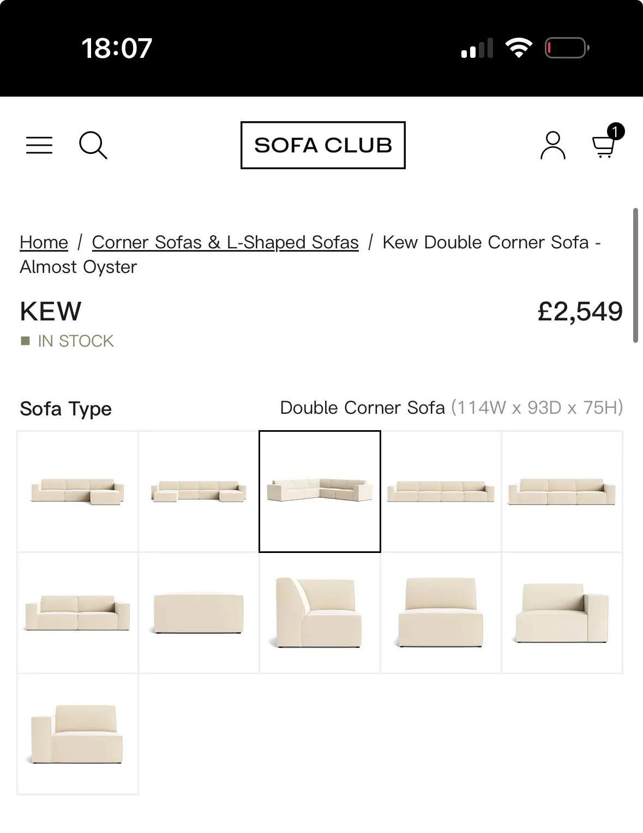This screenshot has height=833, width=643.
Task: Select the highlighted double corner sofa option
Action: click(x=320, y=491)
